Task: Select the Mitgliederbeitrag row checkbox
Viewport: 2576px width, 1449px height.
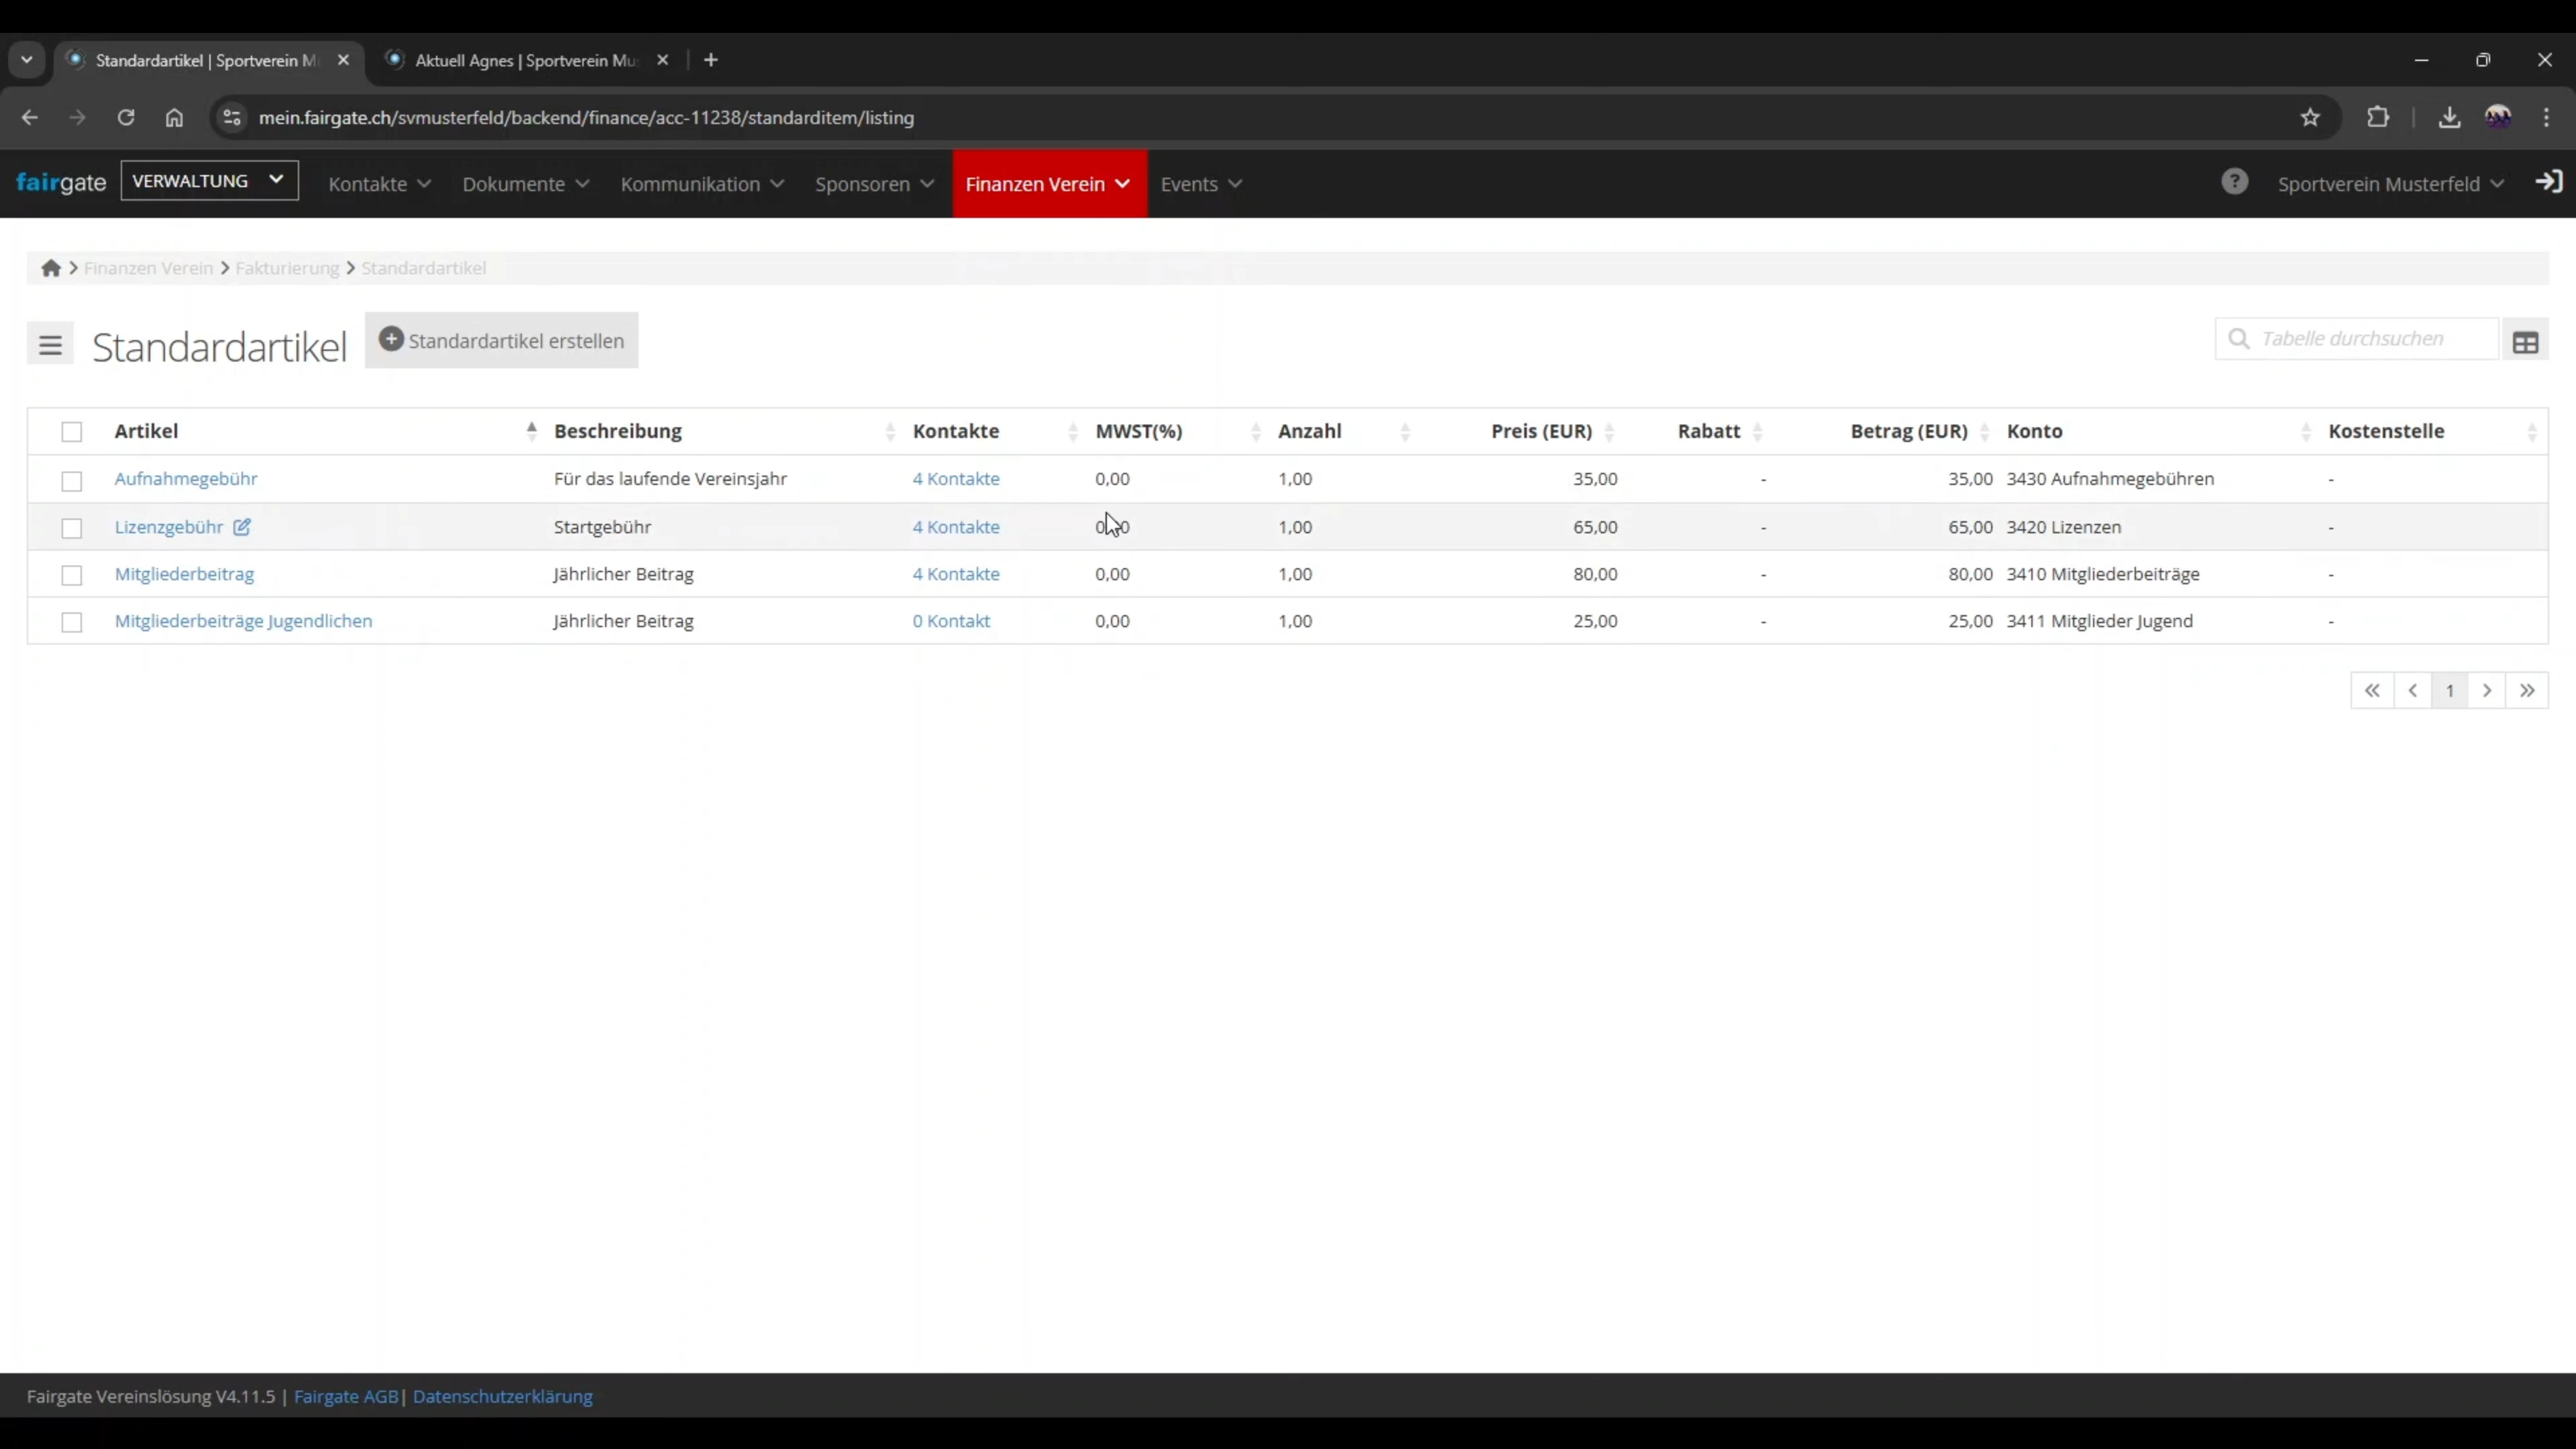Action: 72,575
